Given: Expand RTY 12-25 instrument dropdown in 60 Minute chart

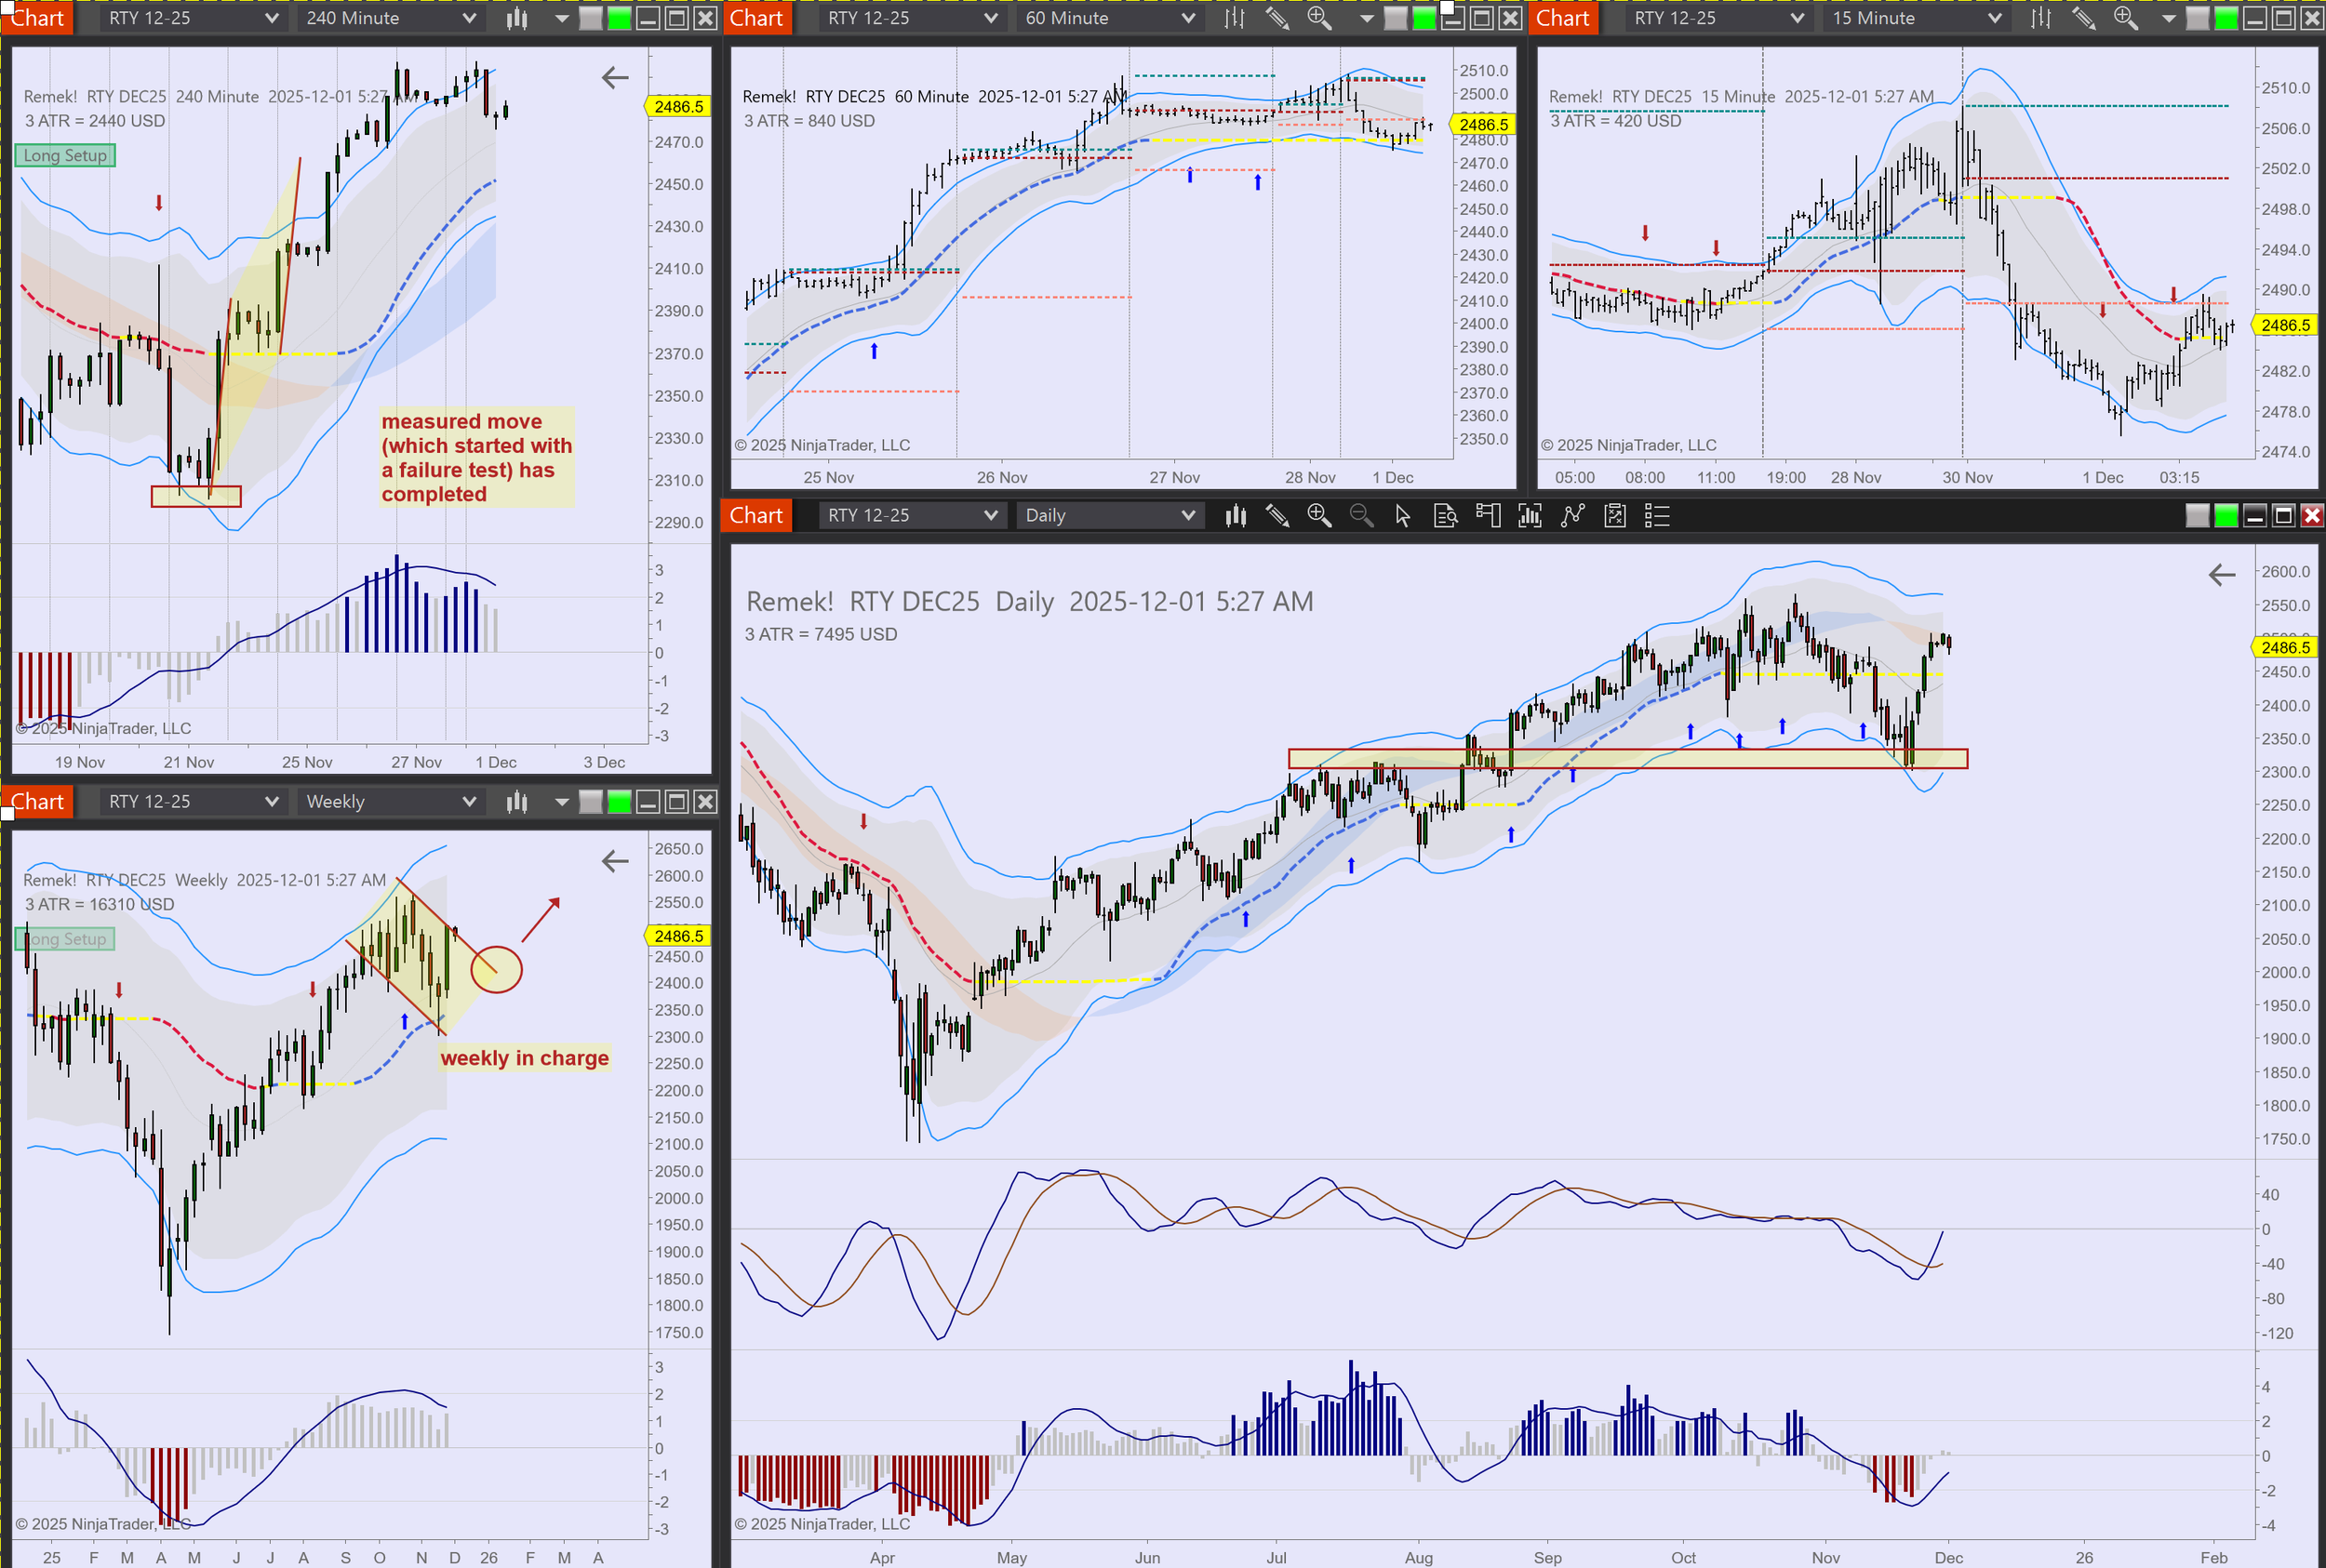Looking at the screenshot, I should pyautogui.click(x=910, y=18).
